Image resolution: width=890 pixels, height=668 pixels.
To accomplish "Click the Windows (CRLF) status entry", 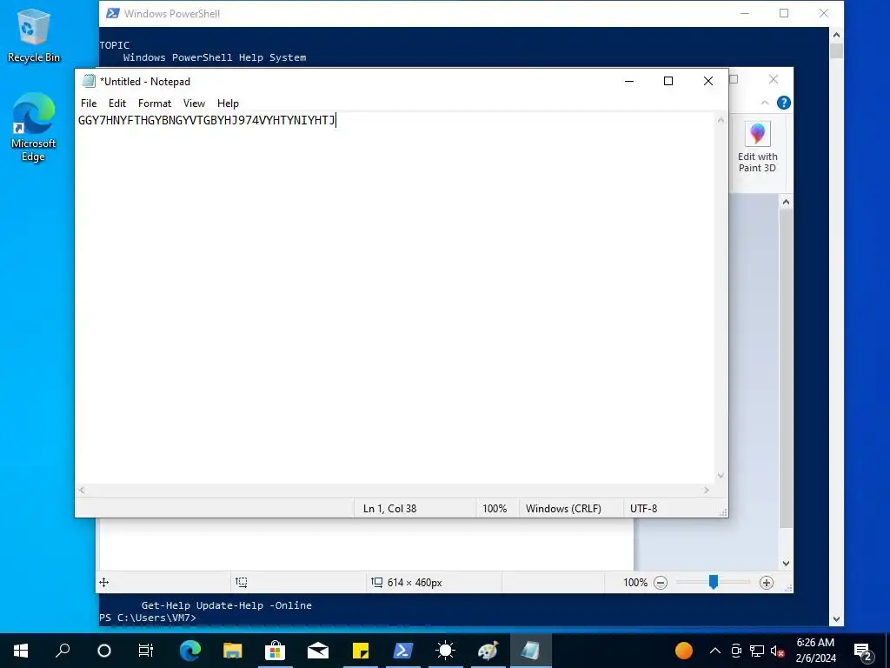I will pyautogui.click(x=563, y=508).
